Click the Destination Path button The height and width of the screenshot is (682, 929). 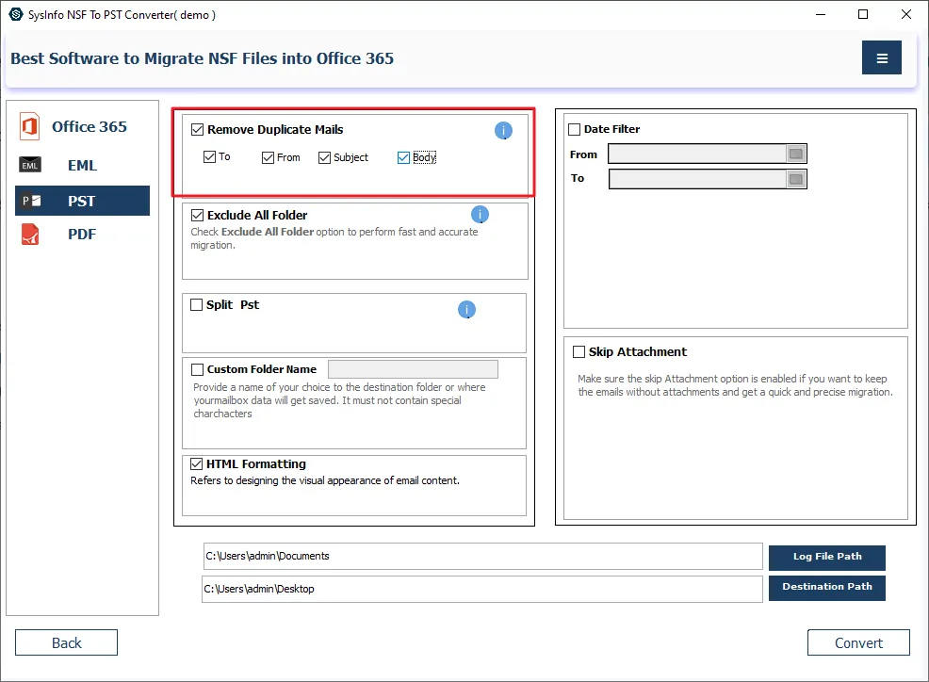826,587
